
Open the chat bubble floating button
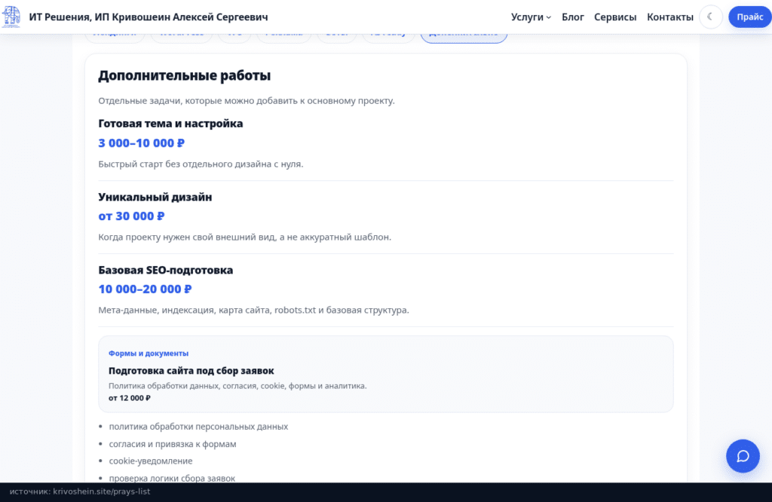tap(743, 456)
